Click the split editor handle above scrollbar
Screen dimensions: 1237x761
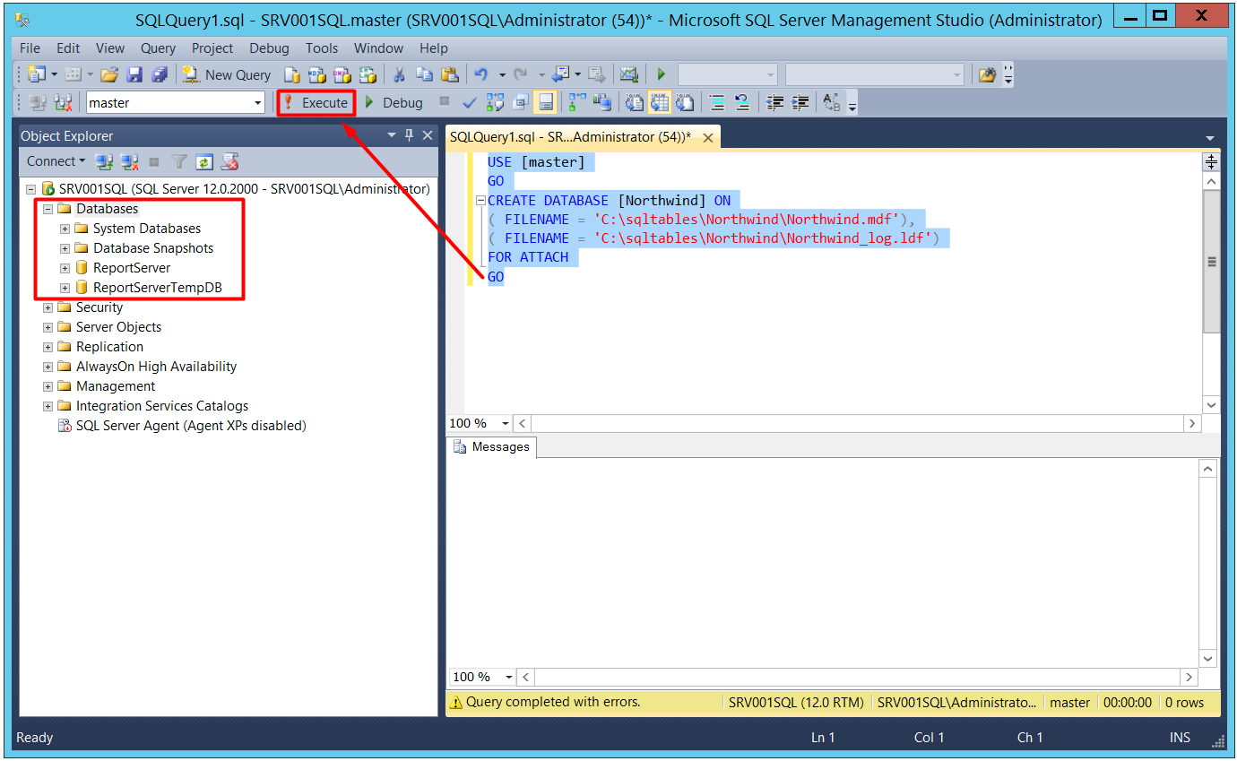click(x=1211, y=162)
